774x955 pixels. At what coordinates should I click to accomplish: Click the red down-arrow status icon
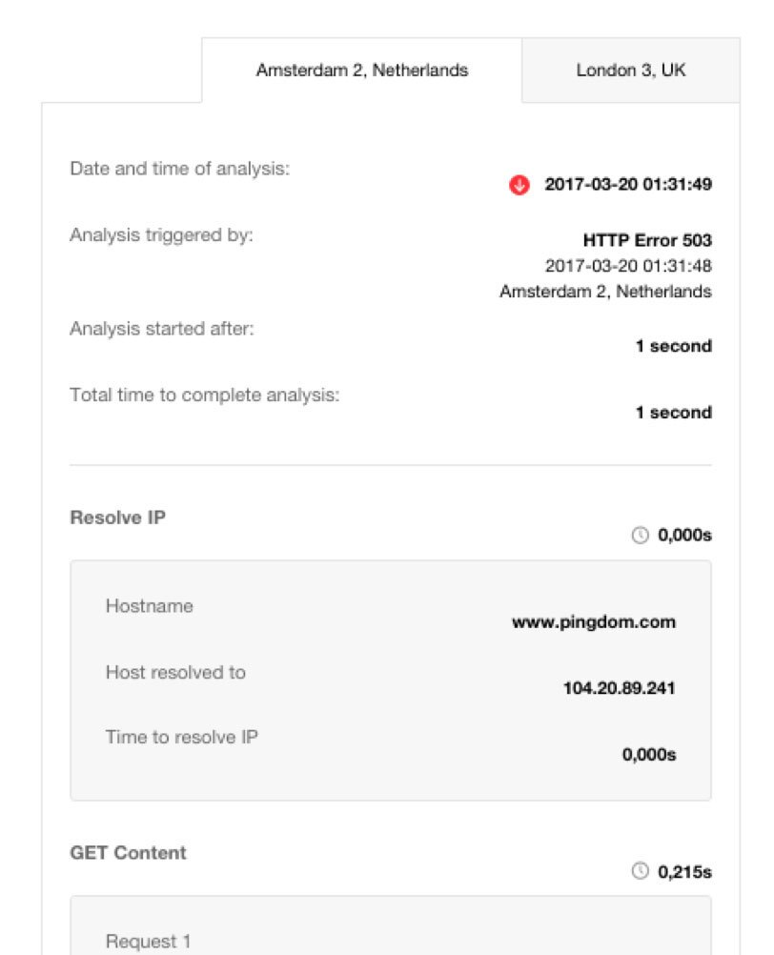(x=519, y=185)
